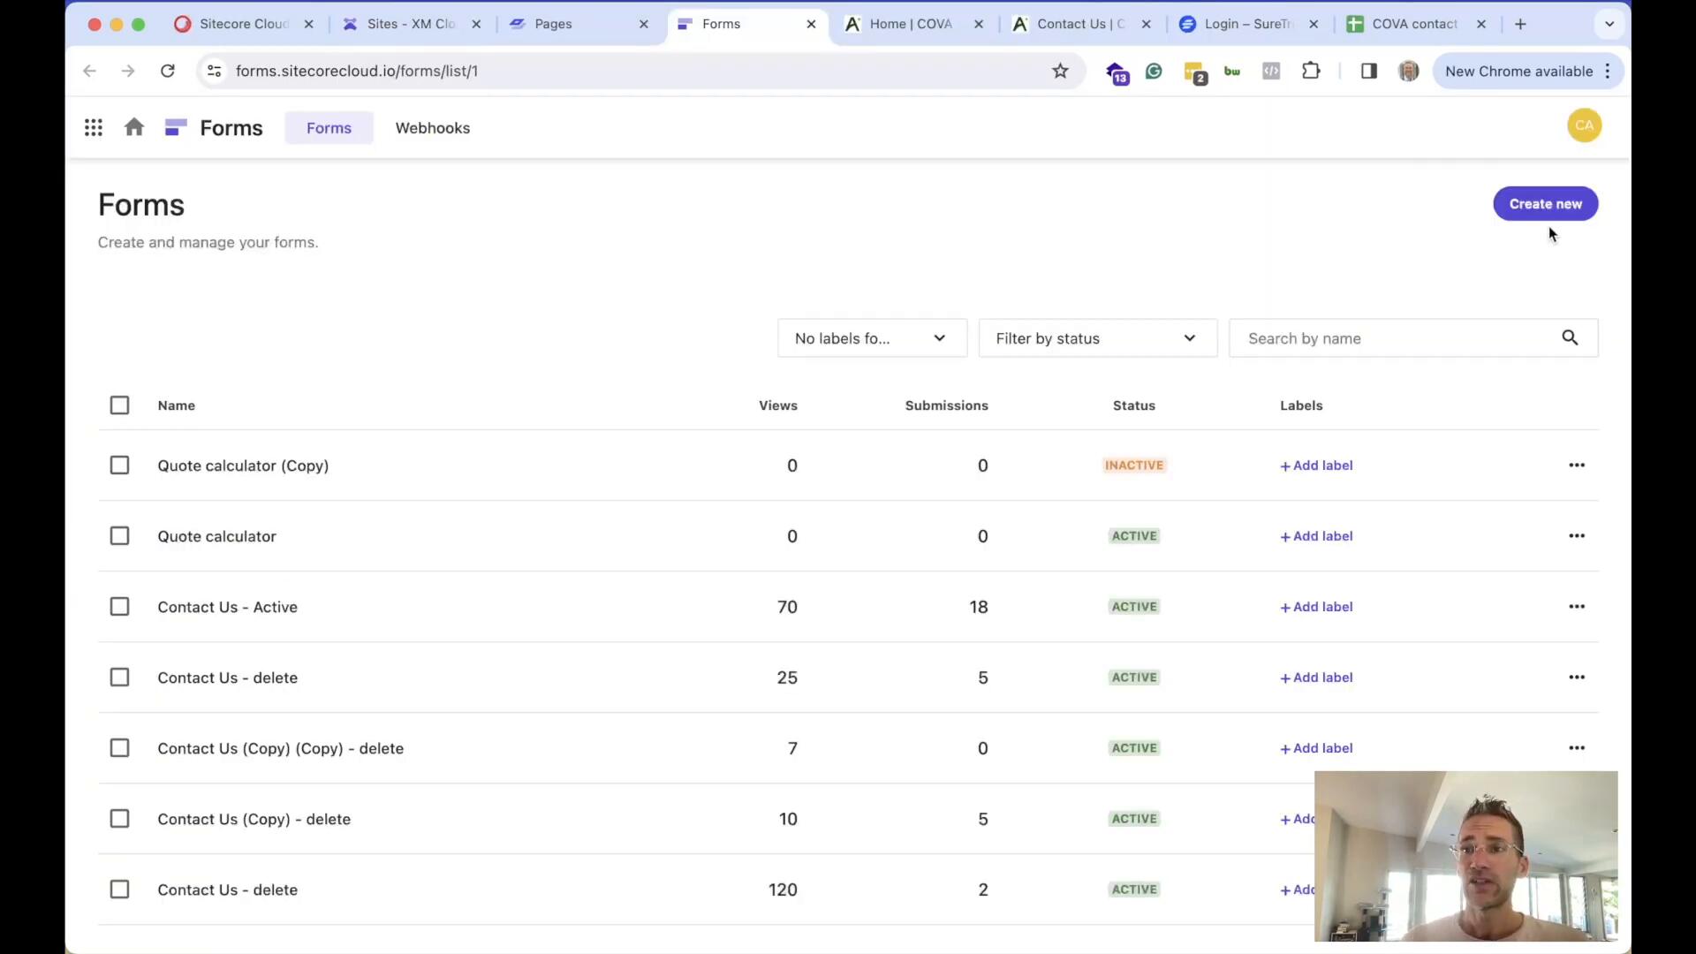Expand the labels filter dropdown
1696x954 pixels.
pos(872,338)
